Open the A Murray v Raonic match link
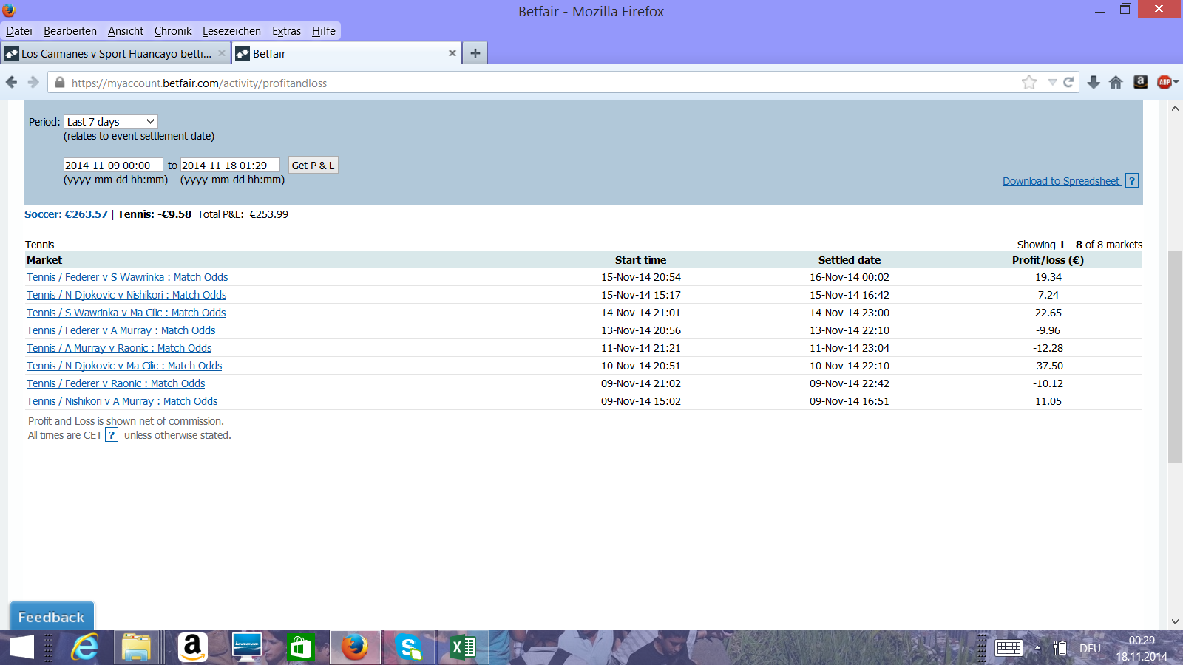Image resolution: width=1183 pixels, height=665 pixels. (119, 348)
